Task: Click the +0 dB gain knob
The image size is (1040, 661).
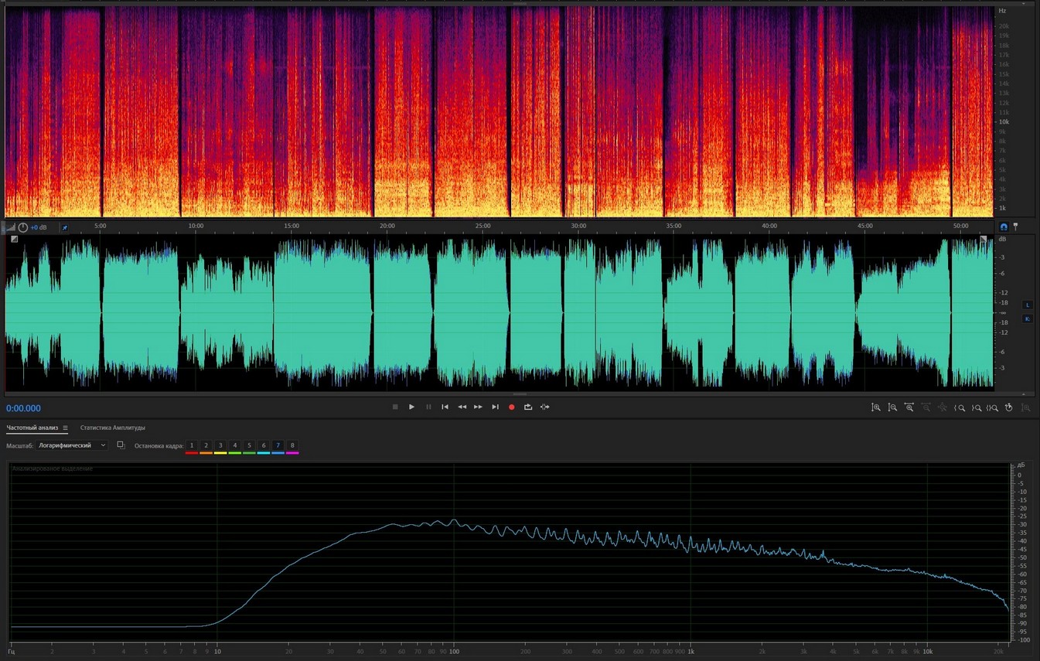Action: (x=22, y=227)
